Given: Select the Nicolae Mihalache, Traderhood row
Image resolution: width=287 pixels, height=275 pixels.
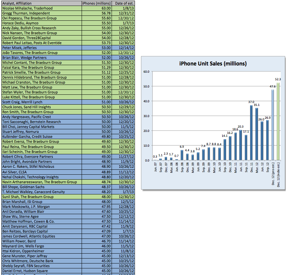Looking at the screenshot, I should click(68, 8).
